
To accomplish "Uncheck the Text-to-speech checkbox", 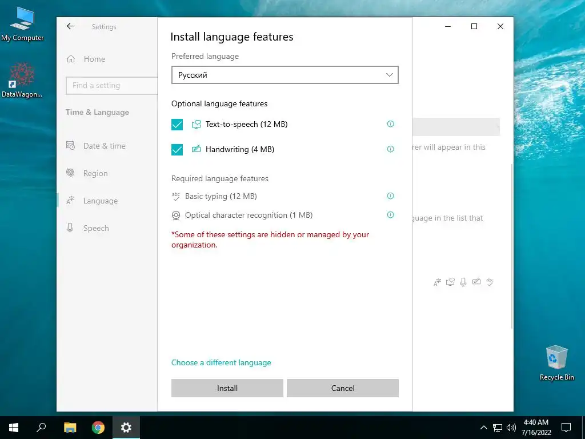I will click(177, 124).
